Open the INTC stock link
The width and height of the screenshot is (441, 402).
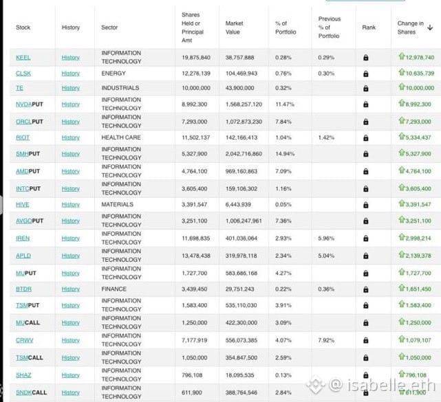[x=22, y=189]
